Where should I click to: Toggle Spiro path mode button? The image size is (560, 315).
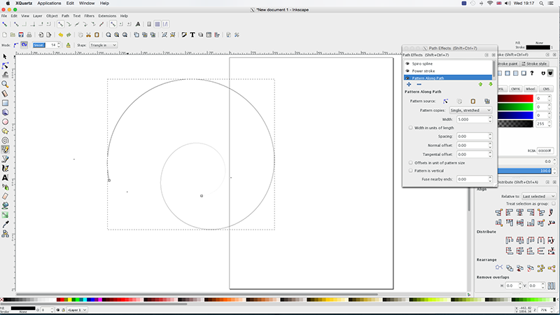pyautogui.click(x=24, y=45)
